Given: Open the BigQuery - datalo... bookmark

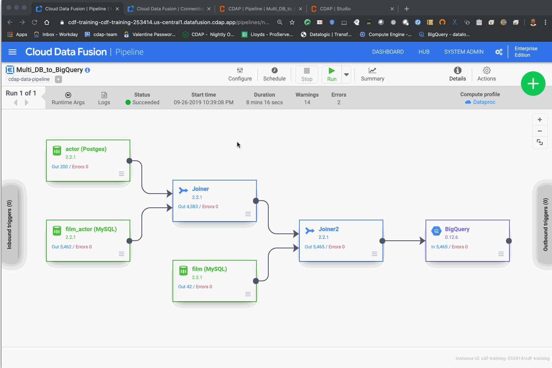Looking at the screenshot, I should pos(444,34).
